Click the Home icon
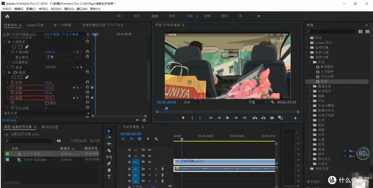This screenshot has height=188, width=373. (7, 16)
